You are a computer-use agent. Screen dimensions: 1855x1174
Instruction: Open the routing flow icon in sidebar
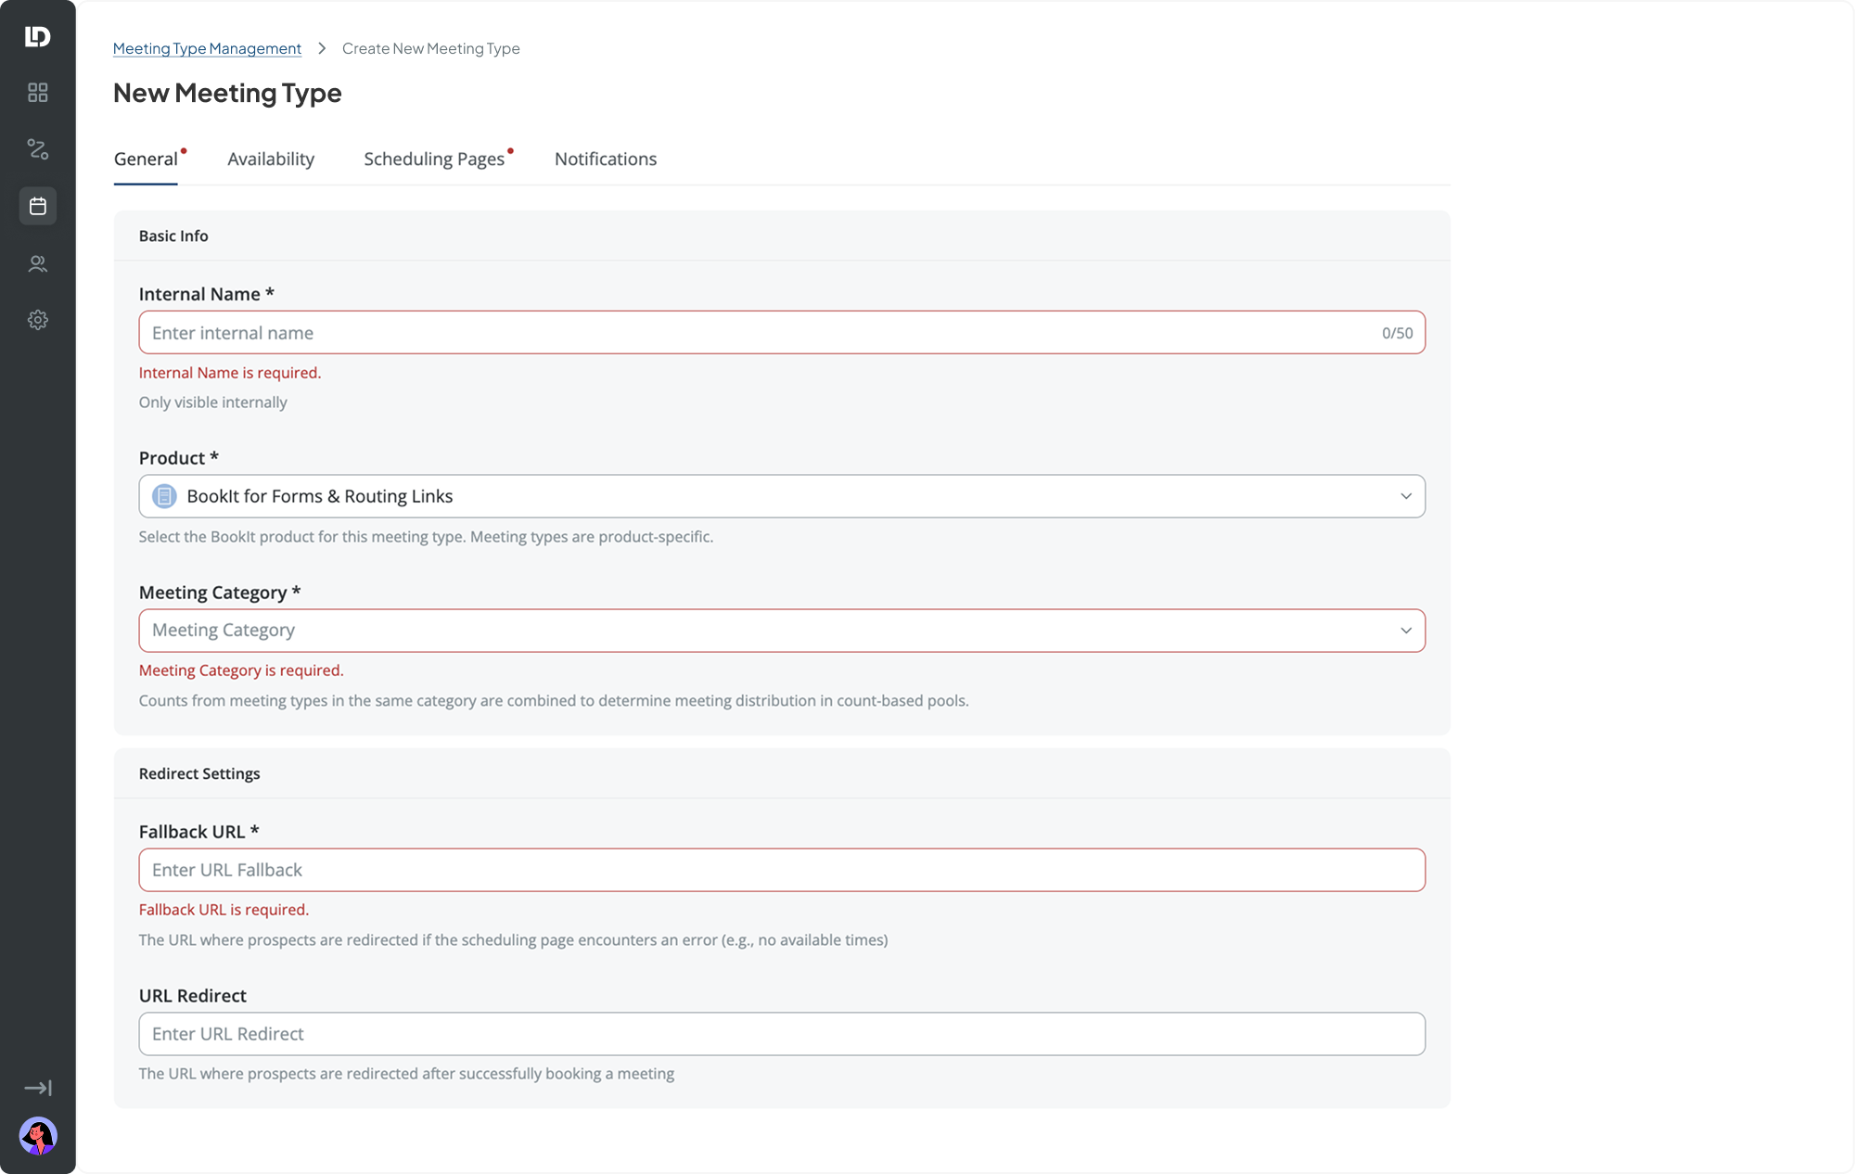[x=37, y=149]
